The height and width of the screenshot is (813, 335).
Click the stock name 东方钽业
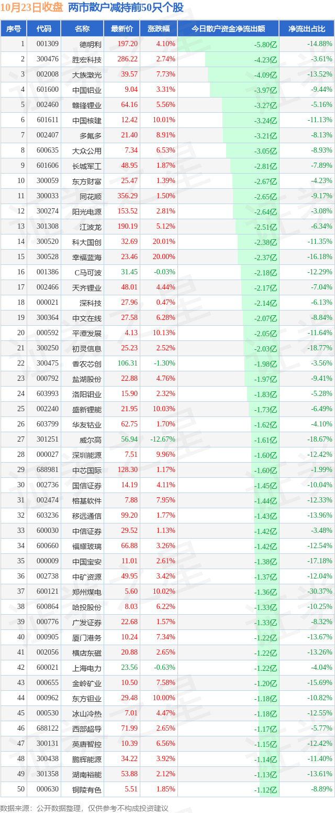pos(86,698)
